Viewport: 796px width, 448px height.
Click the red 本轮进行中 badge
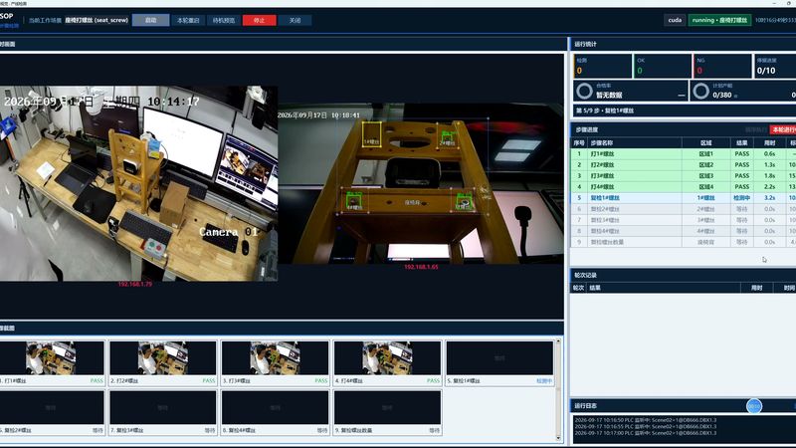point(783,129)
